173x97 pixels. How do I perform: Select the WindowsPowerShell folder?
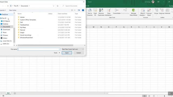coord(26,38)
